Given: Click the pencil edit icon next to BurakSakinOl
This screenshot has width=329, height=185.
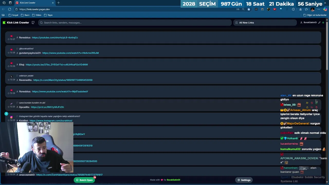Looking at the screenshot, I should pos(319,23).
